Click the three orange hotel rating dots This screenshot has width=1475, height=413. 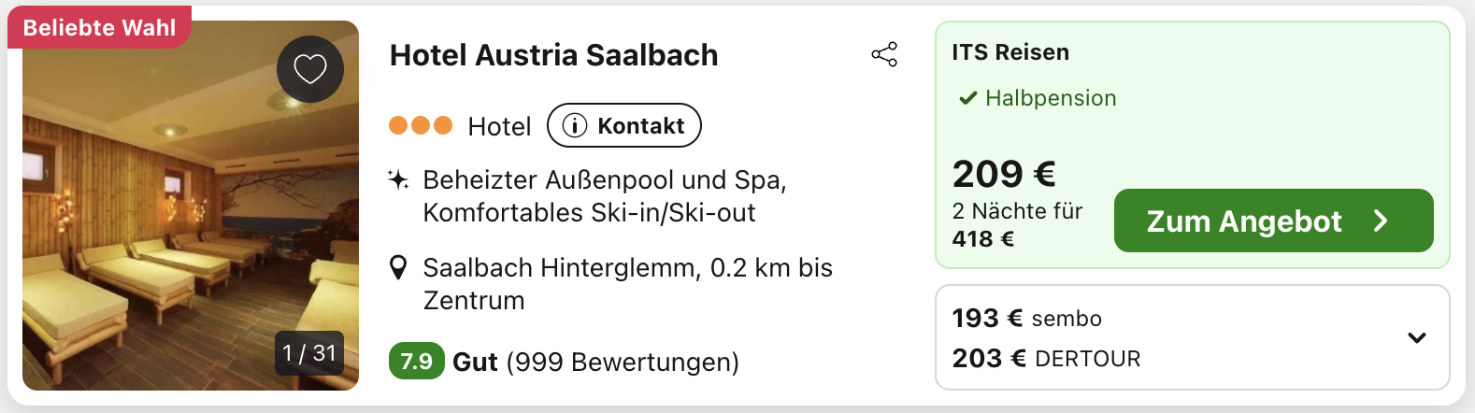pos(421,125)
